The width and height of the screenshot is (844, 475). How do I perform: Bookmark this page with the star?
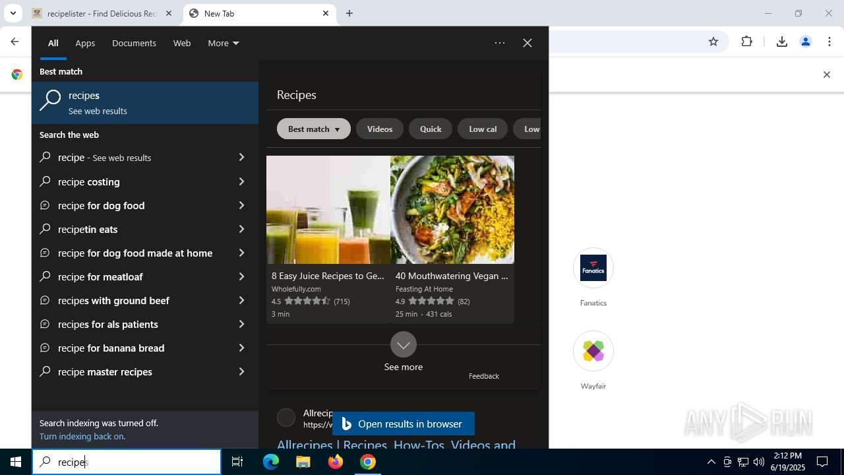point(713,42)
